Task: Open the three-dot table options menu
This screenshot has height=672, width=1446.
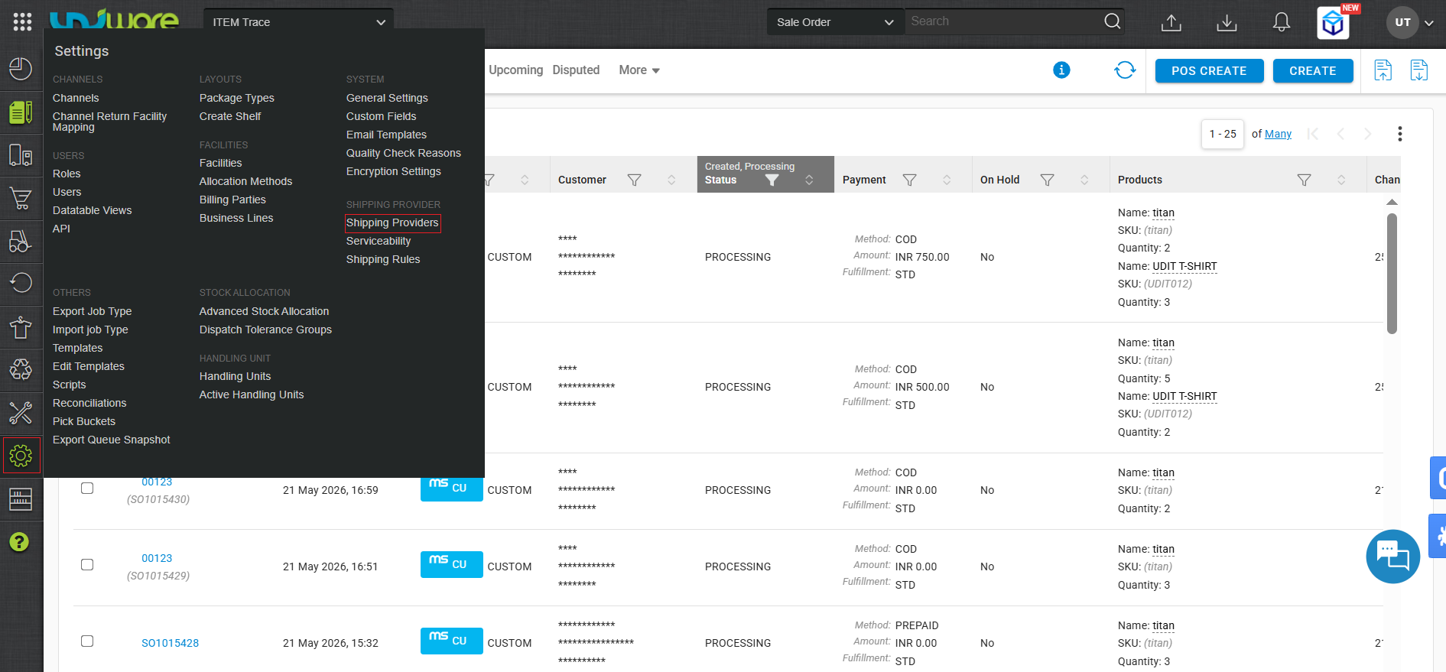Action: pyautogui.click(x=1400, y=134)
